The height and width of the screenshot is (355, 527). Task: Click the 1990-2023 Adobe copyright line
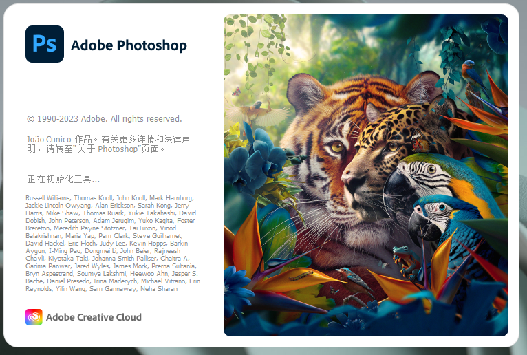(x=104, y=118)
